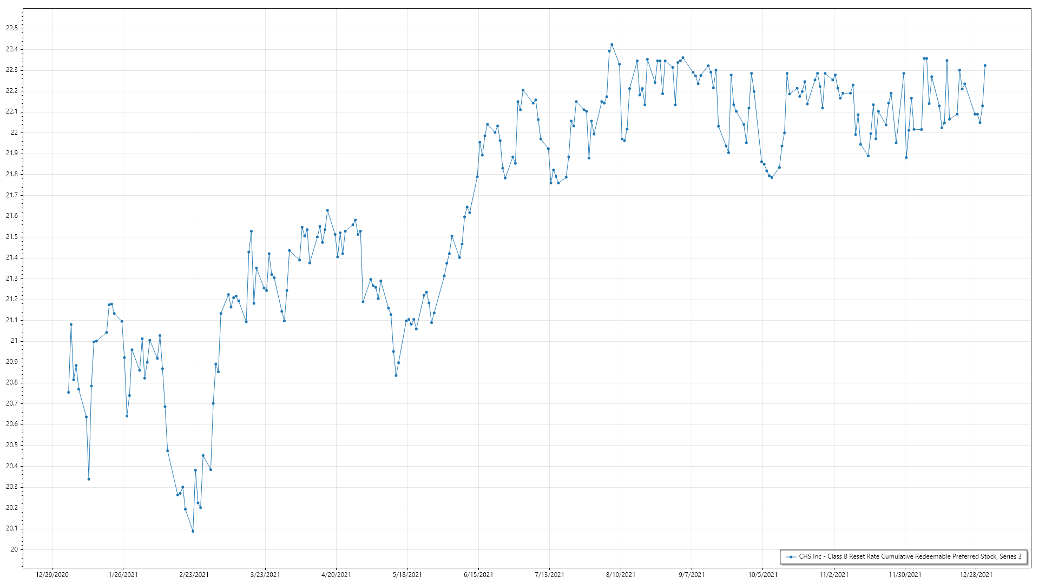Click the 12/28/2021 x-axis date label

(x=976, y=575)
